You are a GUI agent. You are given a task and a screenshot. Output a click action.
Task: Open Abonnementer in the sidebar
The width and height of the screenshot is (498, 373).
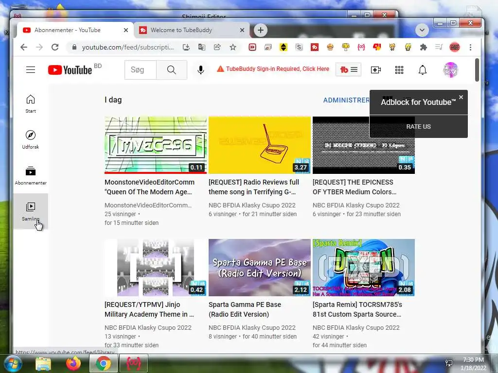[31, 175]
